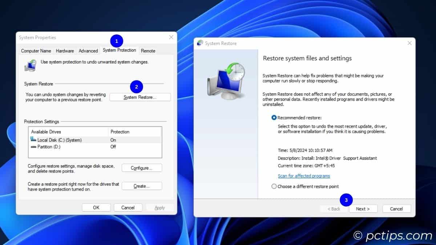Confirm System Properties with OK
The height and width of the screenshot is (245, 436).
(96, 207)
